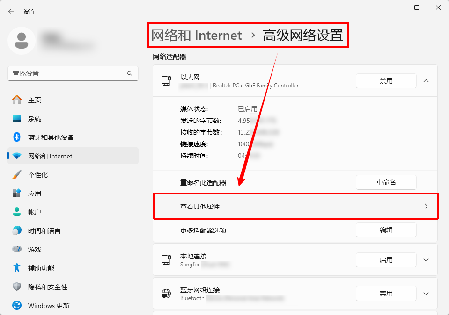Click the 重命名 button
The height and width of the screenshot is (315, 449).
(386, 182)
